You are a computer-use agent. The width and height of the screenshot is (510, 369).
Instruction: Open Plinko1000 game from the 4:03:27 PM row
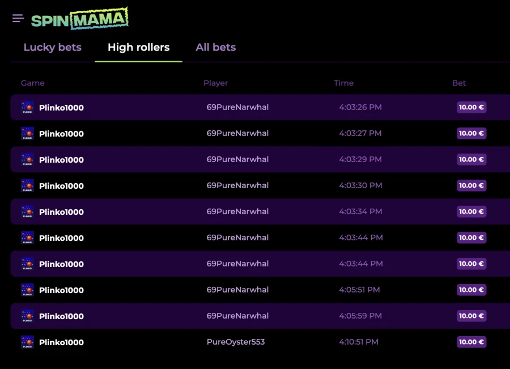61,134
